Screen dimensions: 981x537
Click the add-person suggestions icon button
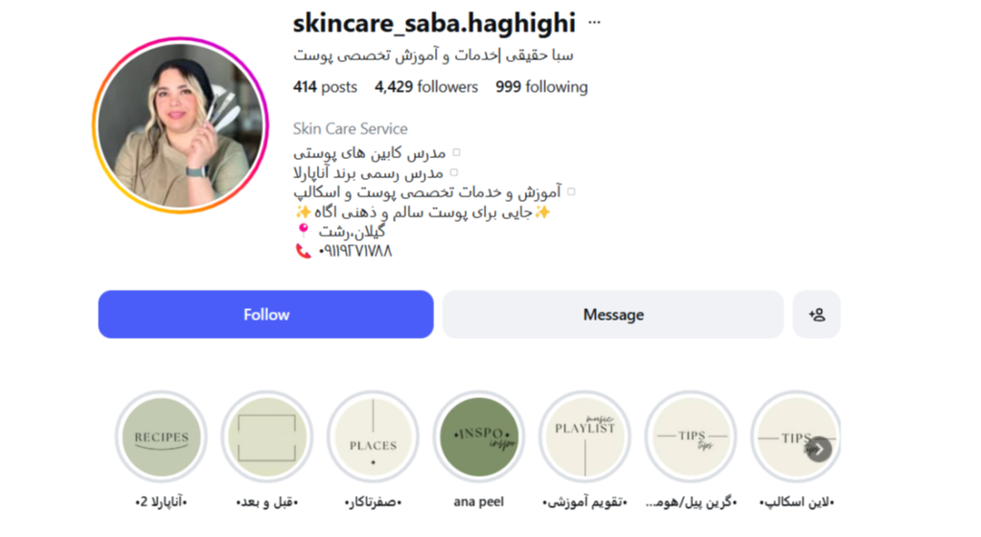816,315
